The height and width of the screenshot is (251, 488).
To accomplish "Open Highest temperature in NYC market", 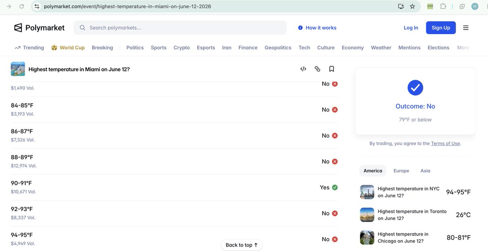I will [x=409, y=192].
